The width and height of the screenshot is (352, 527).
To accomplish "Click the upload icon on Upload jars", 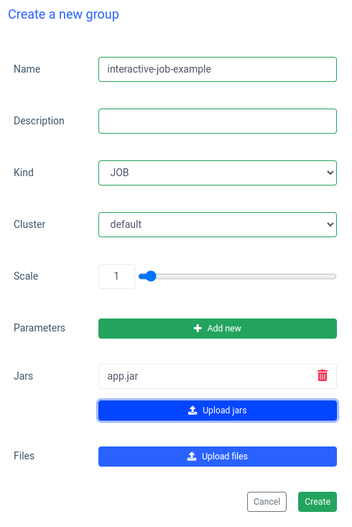I will point(193,411).
